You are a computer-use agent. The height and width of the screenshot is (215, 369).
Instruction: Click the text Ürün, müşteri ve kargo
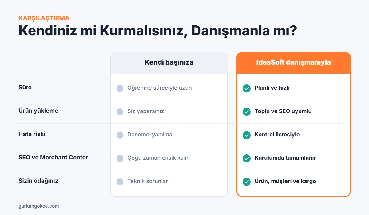(x=285, y=182)
